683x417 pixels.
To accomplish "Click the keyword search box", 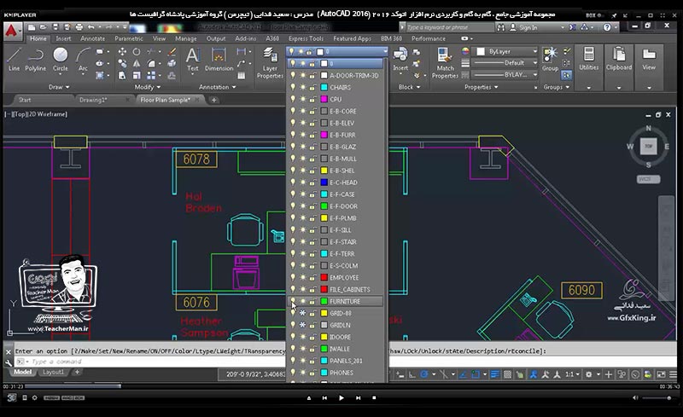I will 450,27.
